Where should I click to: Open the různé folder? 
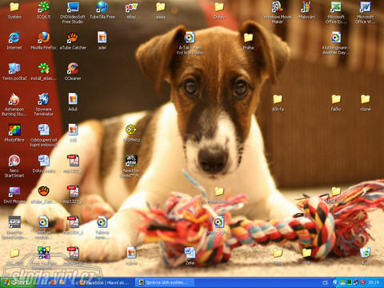pyautogui.click(x=365, y=102)
